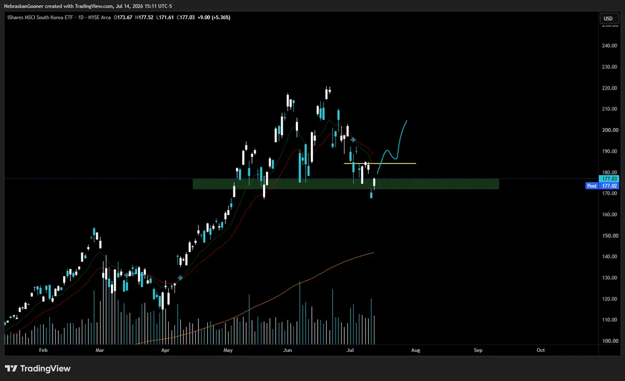625x381 pixels.
Task: Click the 240.00 price axis label
Action: [609, 46]
